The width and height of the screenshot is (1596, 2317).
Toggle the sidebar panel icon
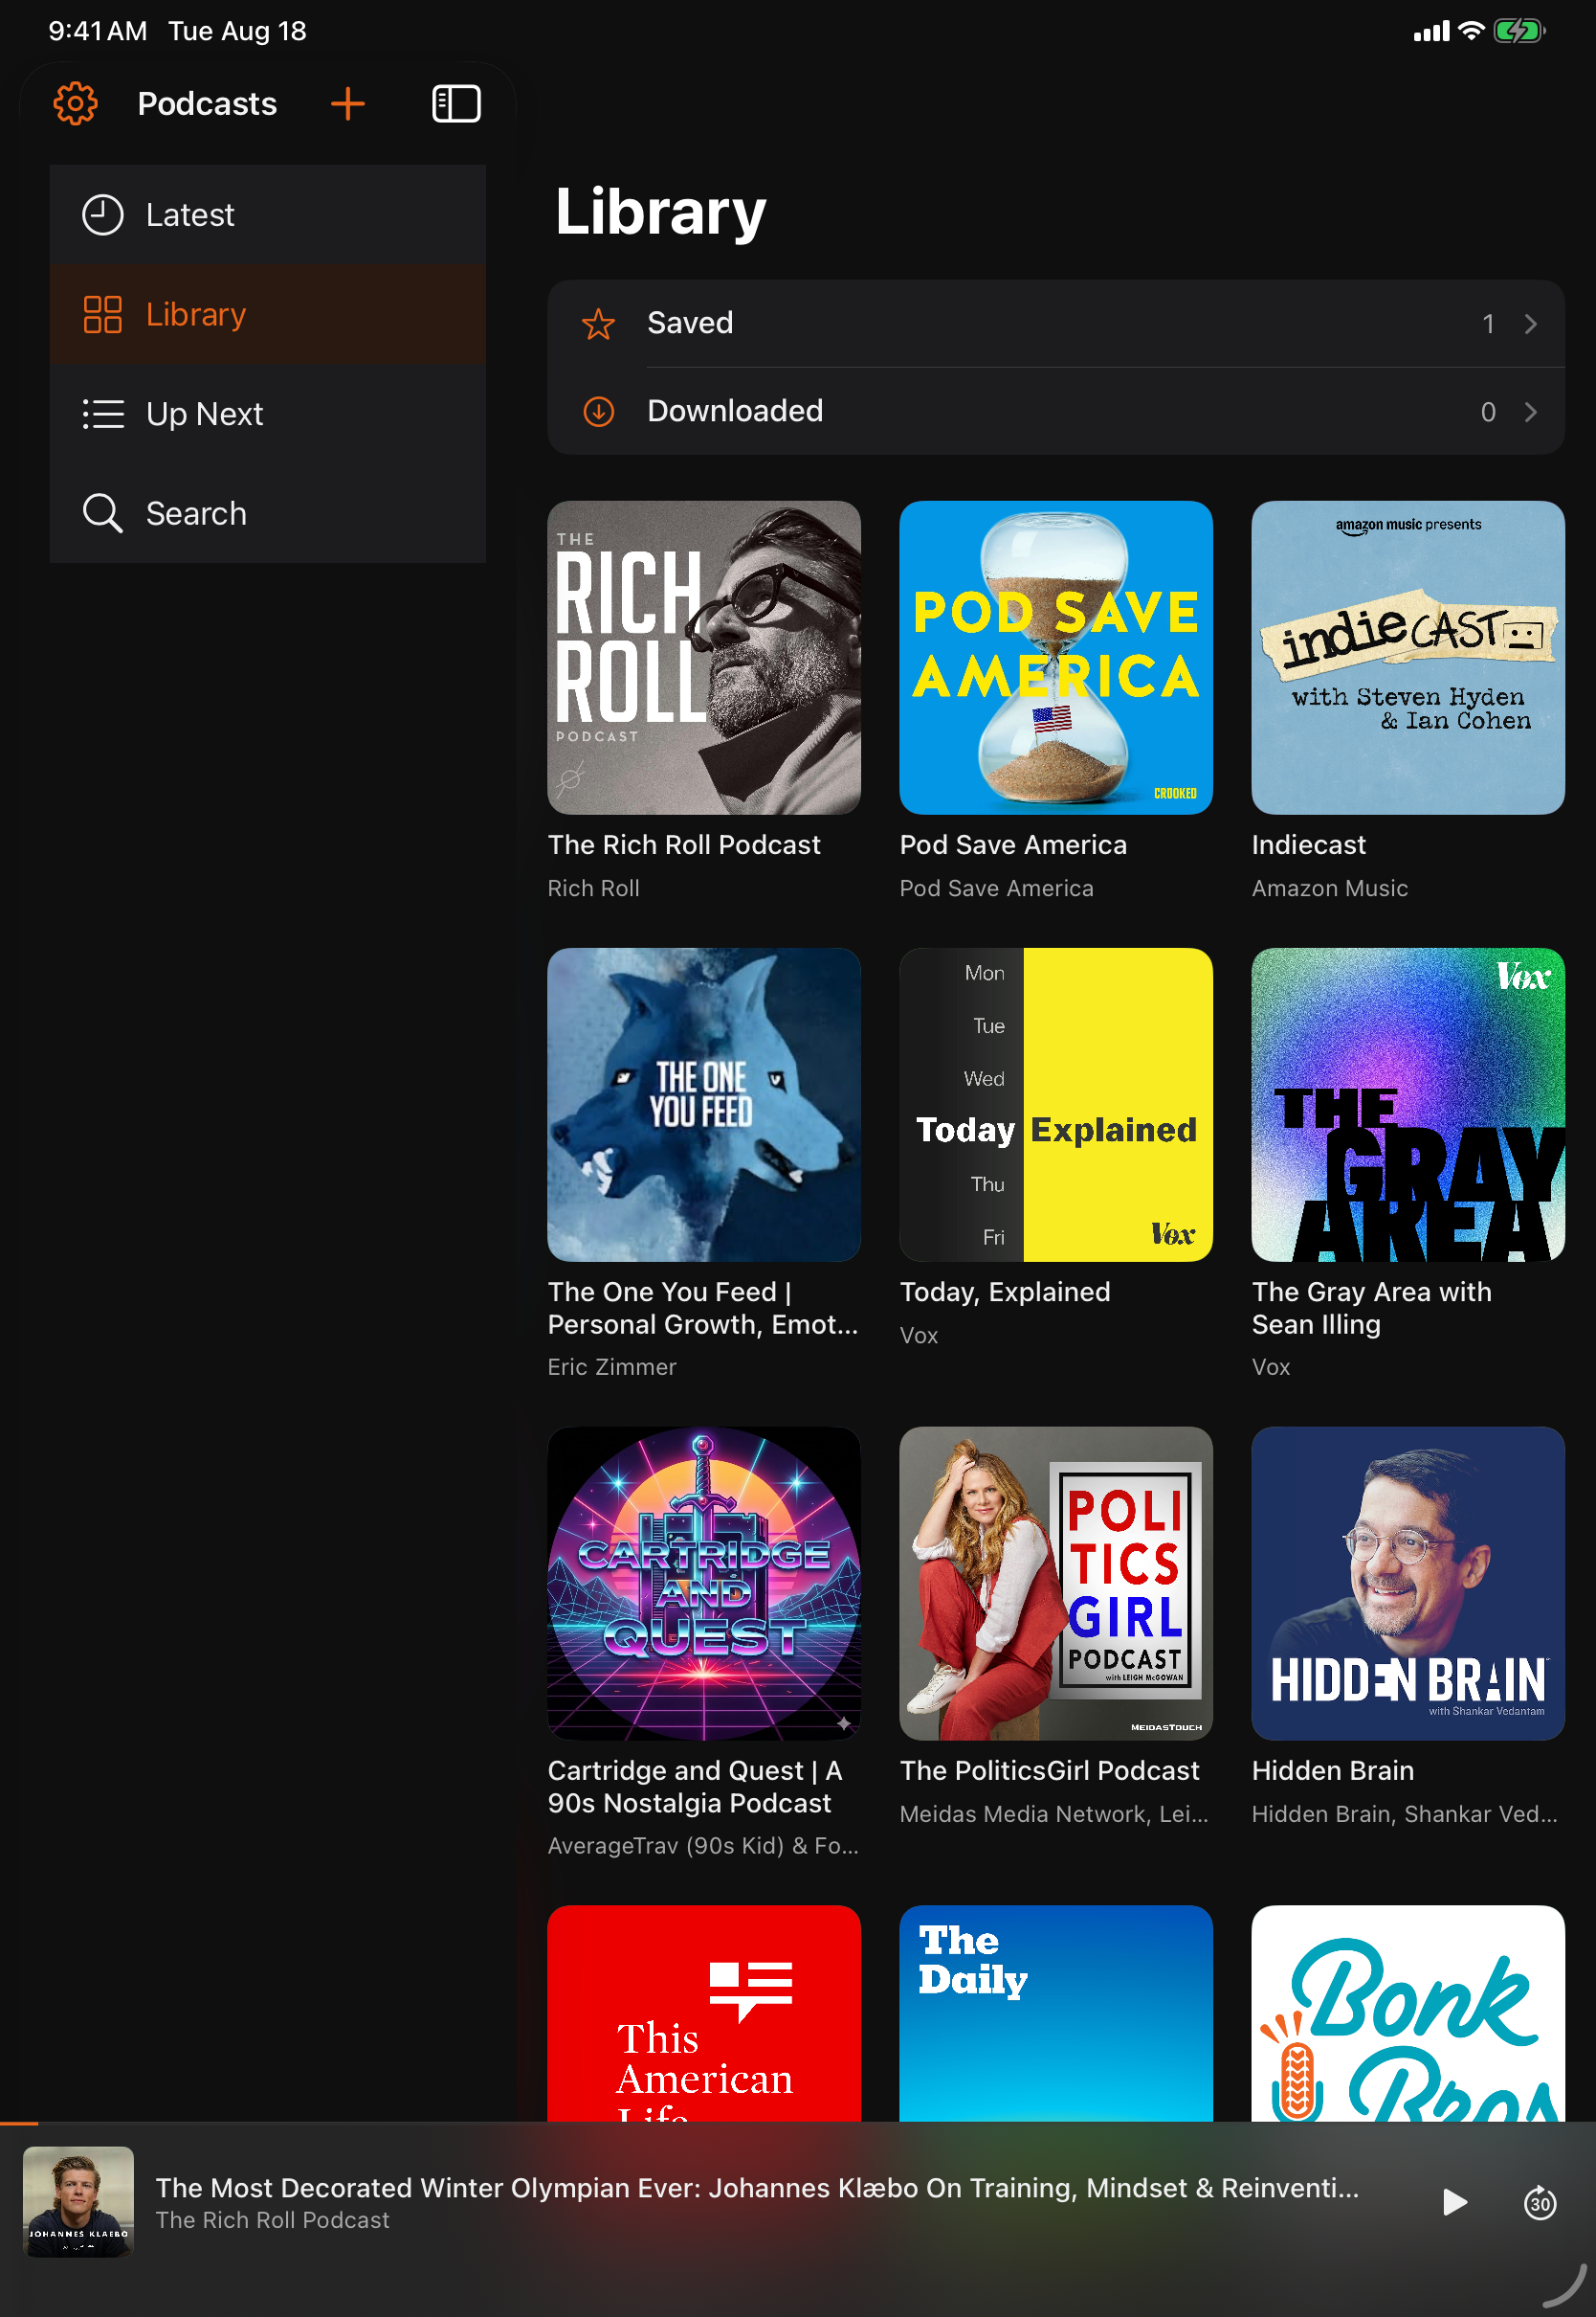(x=456, y=103)
